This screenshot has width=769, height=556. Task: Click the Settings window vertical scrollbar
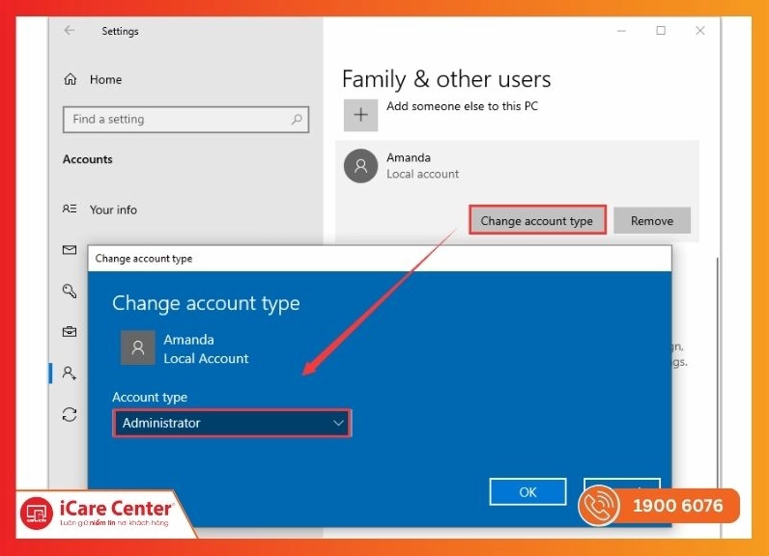click(x=718, y=373)
